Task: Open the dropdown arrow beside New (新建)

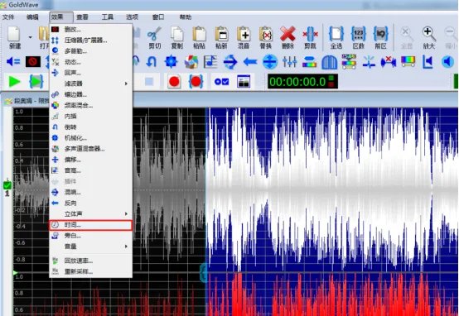Action: [x=30, y=37]
